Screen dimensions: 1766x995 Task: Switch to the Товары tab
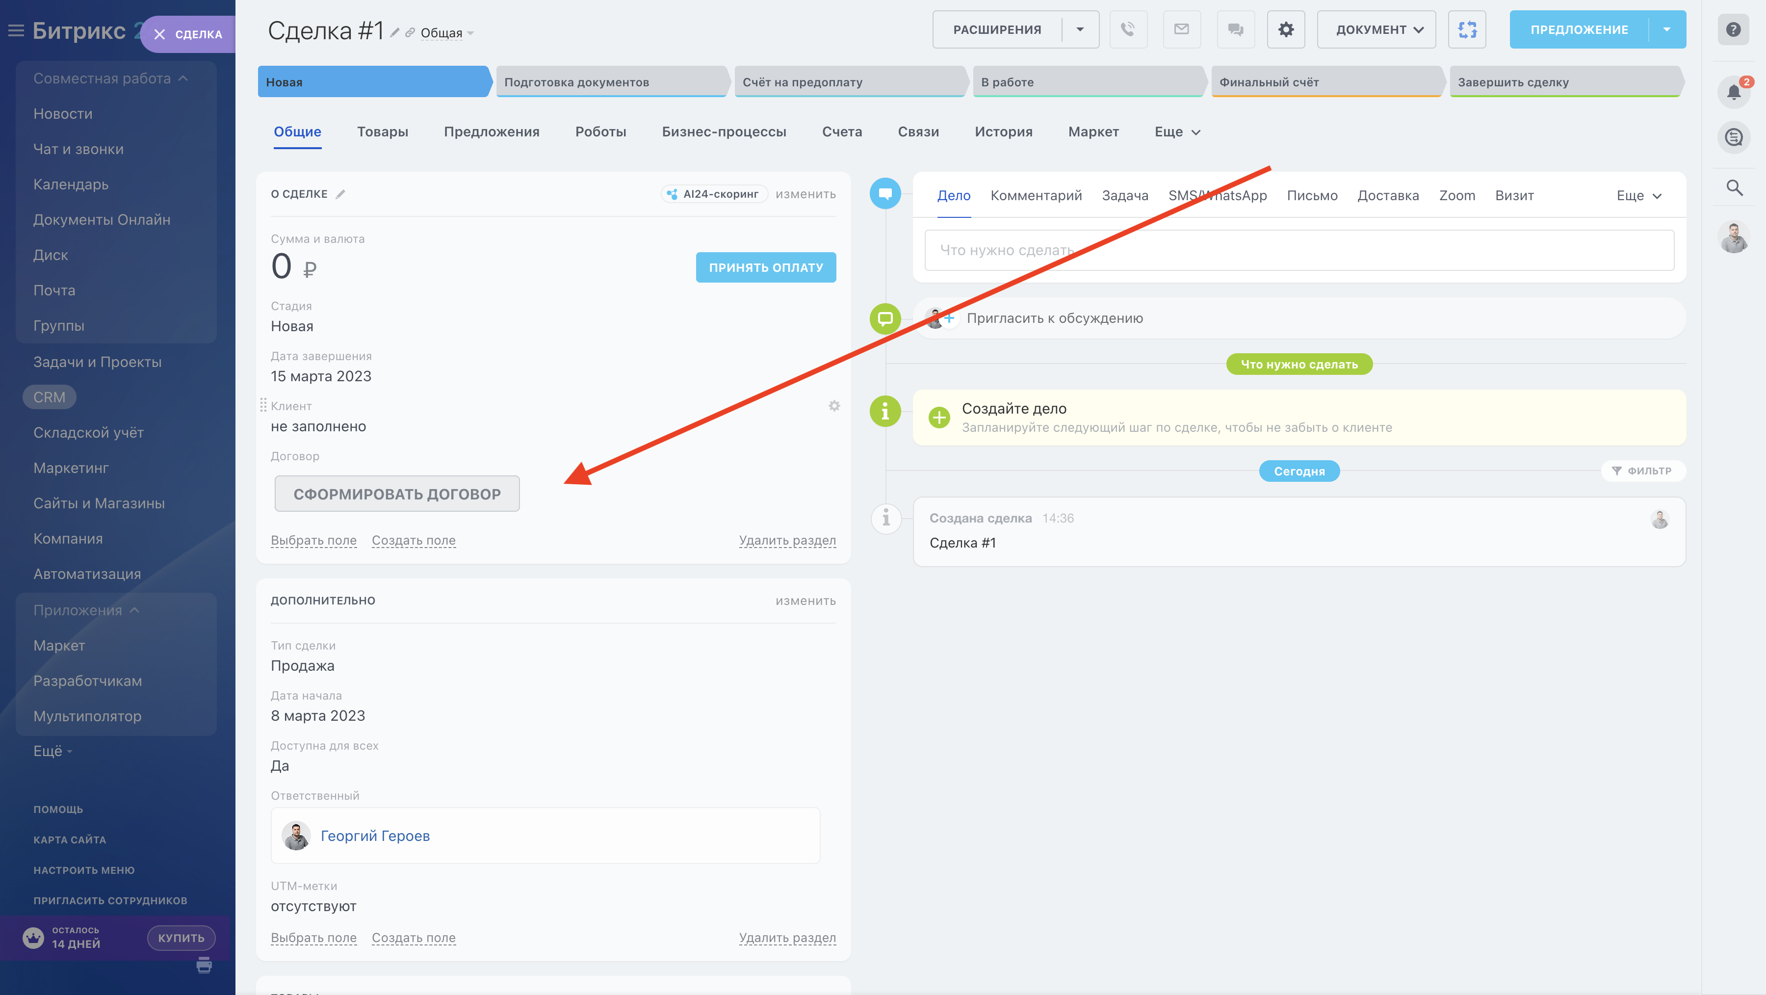pos(382,131)
